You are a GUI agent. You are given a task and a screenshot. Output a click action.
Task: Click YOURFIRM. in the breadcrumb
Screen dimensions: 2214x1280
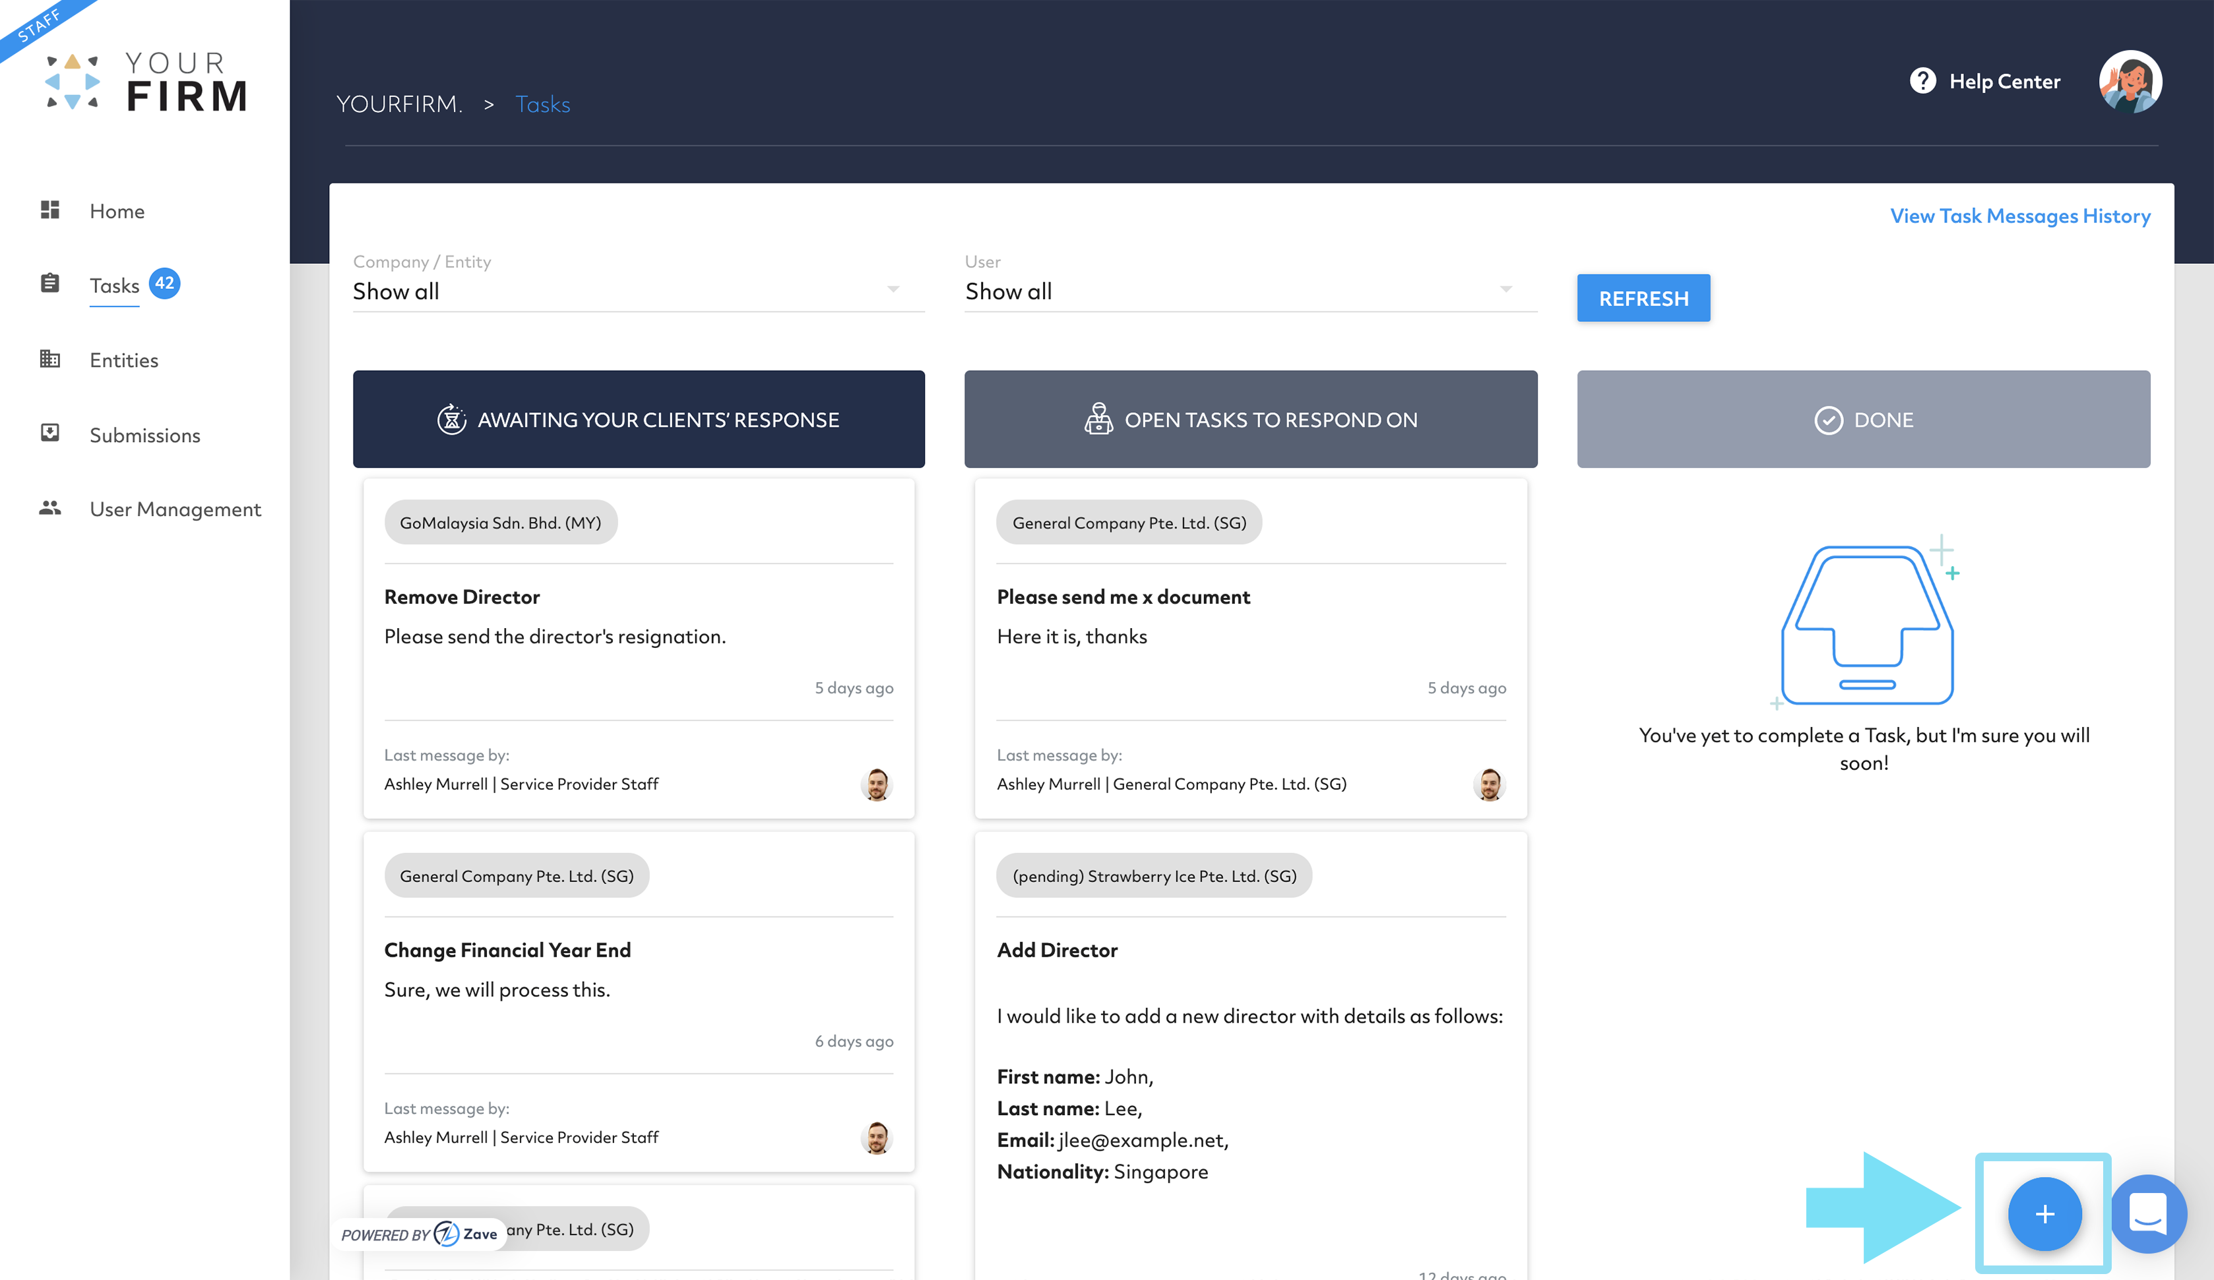coord(399,104)
